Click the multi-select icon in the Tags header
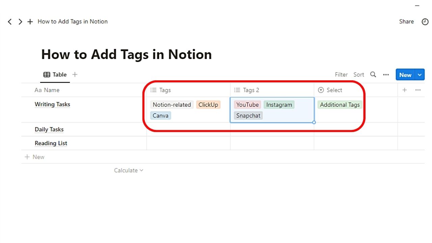The width and height of the screenshot is (432, 243). (154, 90)
